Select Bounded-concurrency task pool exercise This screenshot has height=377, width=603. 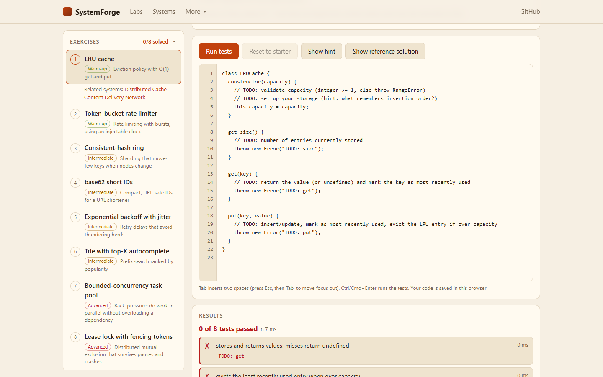click(124, 302)
